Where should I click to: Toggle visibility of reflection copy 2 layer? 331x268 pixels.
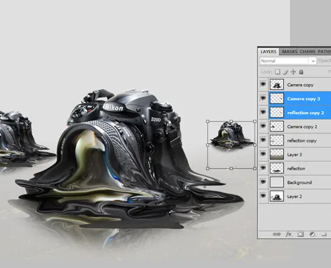click(263, 112)
